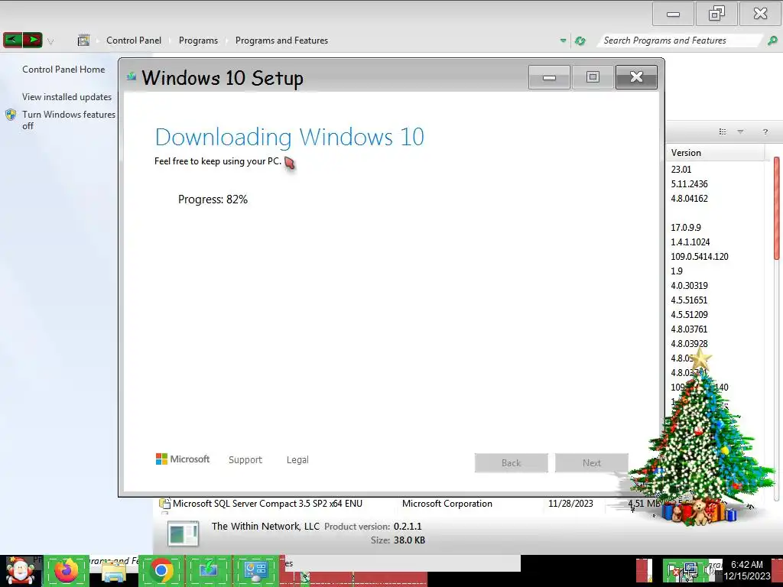
Task: Click the details pane program thumbnail
Action: coord(184,533)
